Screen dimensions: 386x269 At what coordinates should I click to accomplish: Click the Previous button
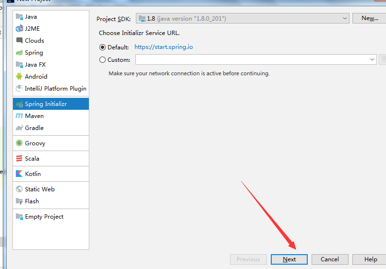[248, 259]
